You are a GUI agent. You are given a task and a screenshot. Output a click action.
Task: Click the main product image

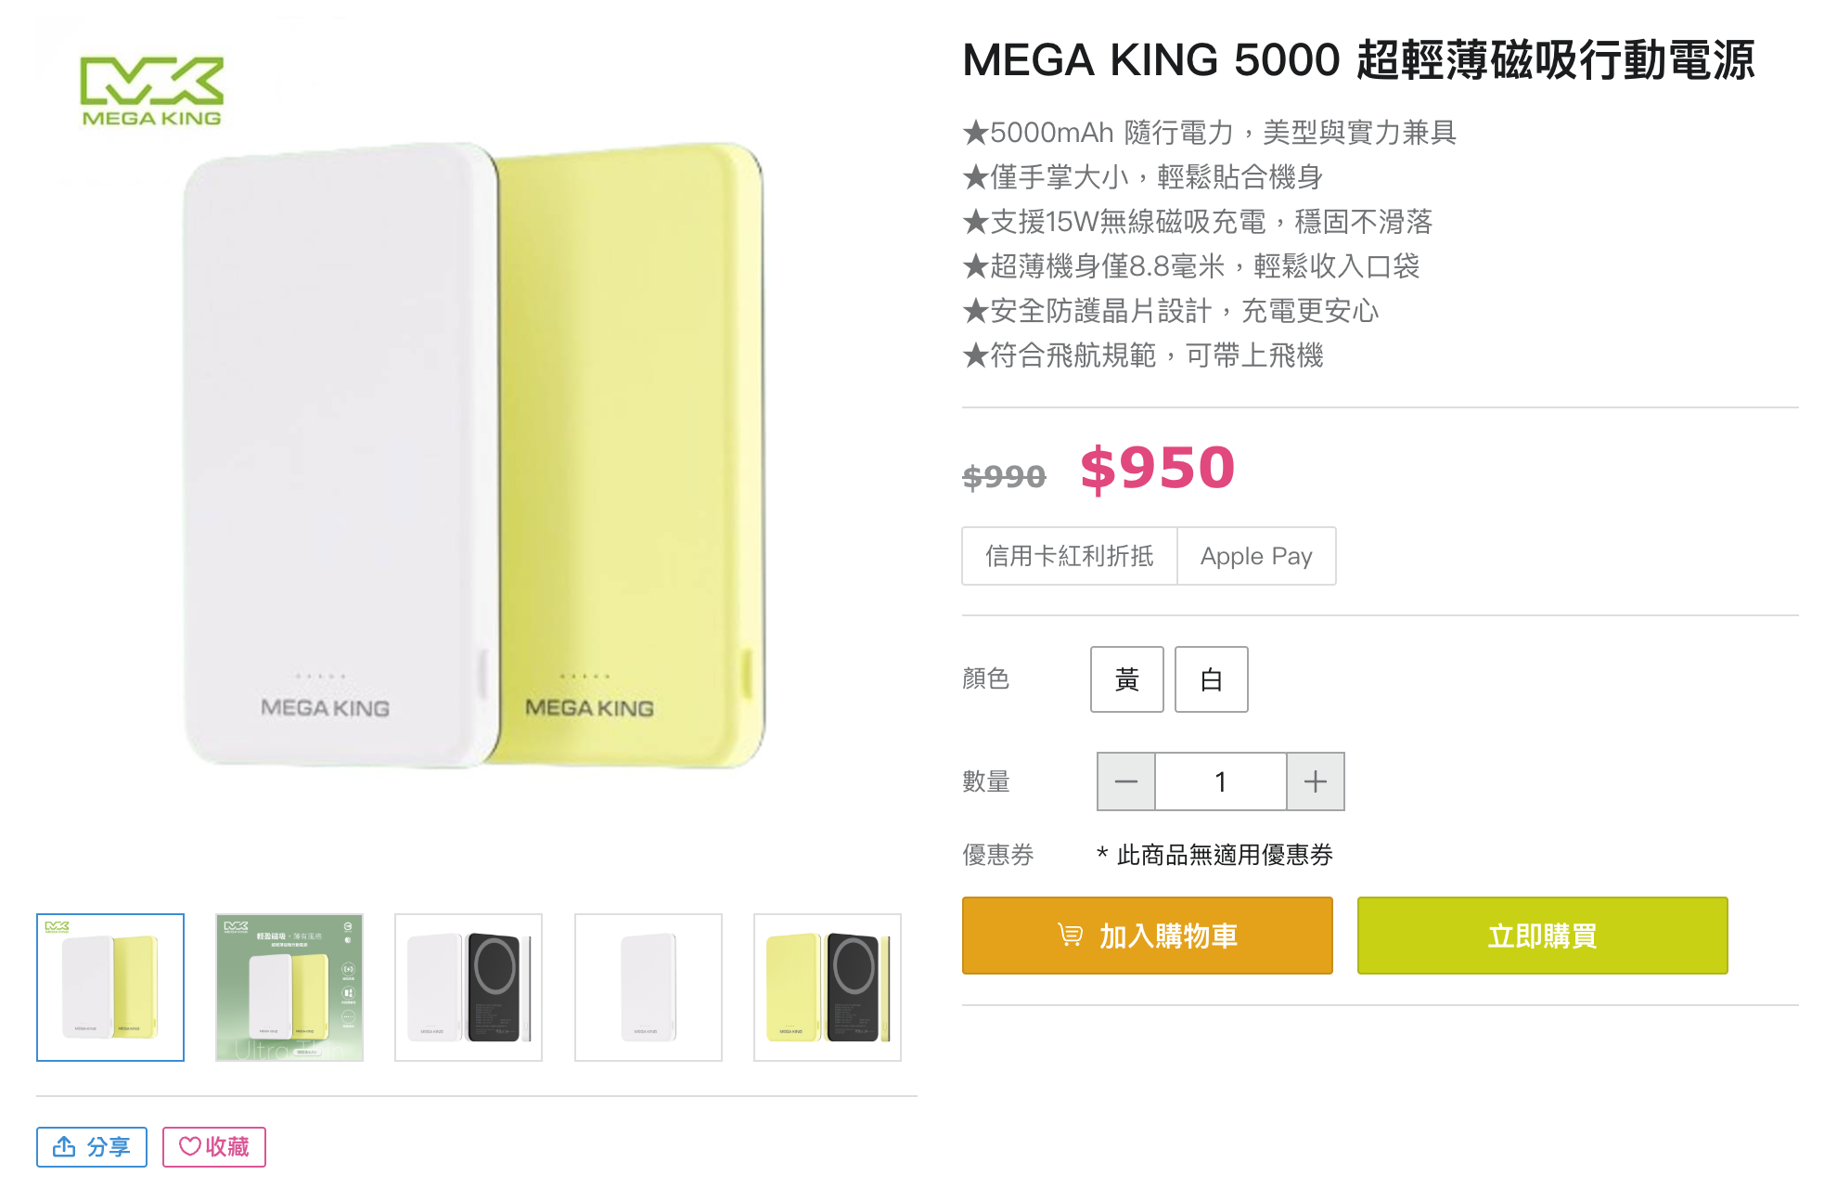coord(475,455)
